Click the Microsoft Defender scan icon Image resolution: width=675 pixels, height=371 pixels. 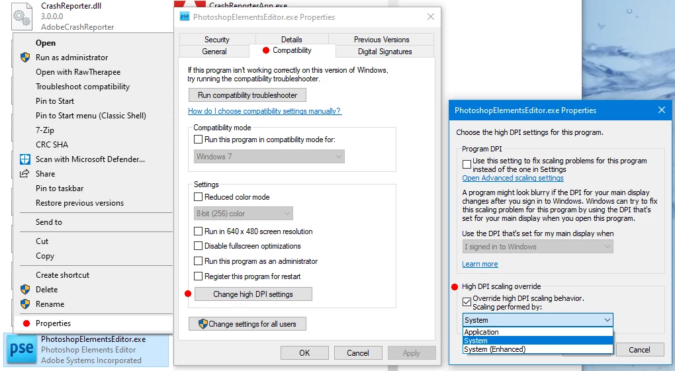tap(25, 159)
